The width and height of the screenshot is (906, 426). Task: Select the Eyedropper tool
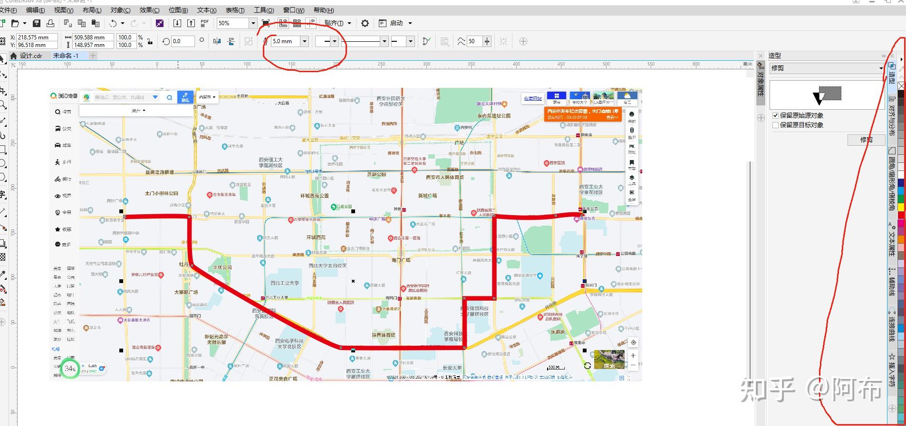coord(2,275)
